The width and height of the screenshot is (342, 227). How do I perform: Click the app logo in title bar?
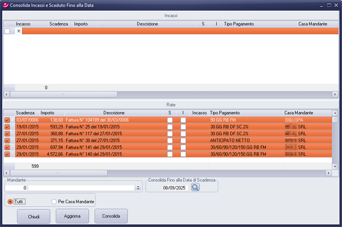pyautogui.click(x=5, y=5)
